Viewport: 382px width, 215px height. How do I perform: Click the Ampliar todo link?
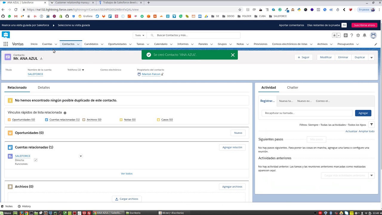[x=366, y=131]
